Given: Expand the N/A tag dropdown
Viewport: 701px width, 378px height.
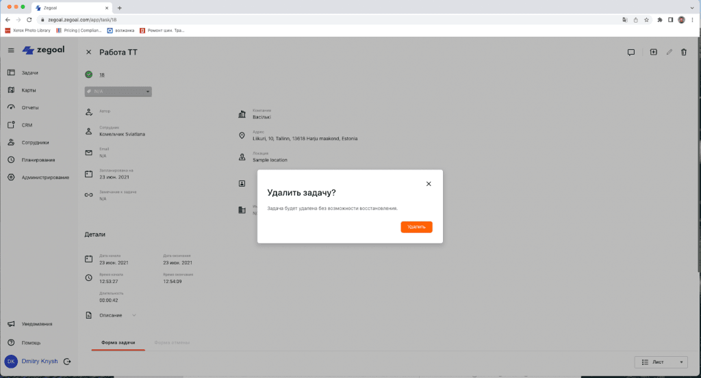Looking at the screenshot, I should pyautogui.click(x=146, y=92).
